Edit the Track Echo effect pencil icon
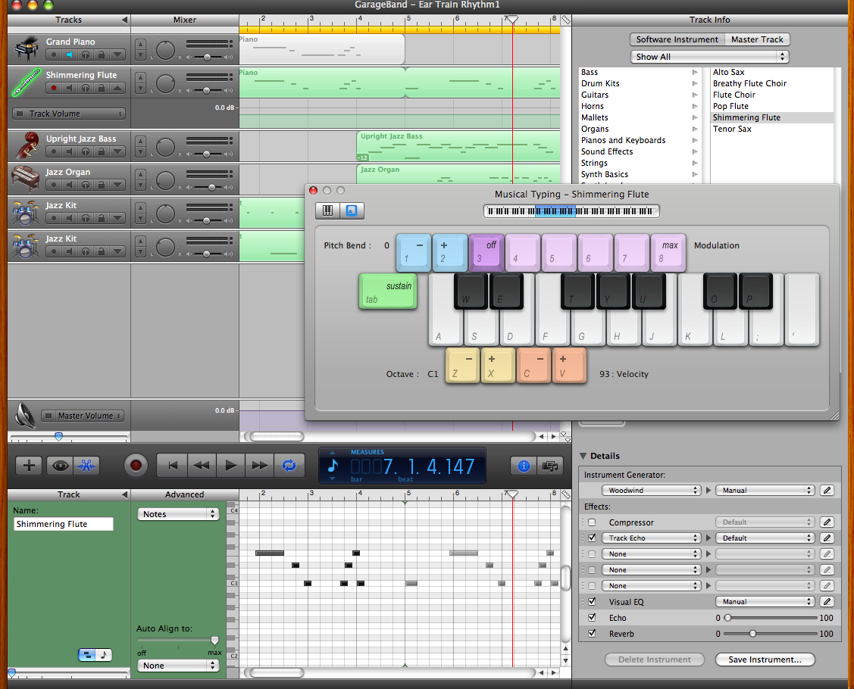Viewport: 854px width, 689px height. 827,538
